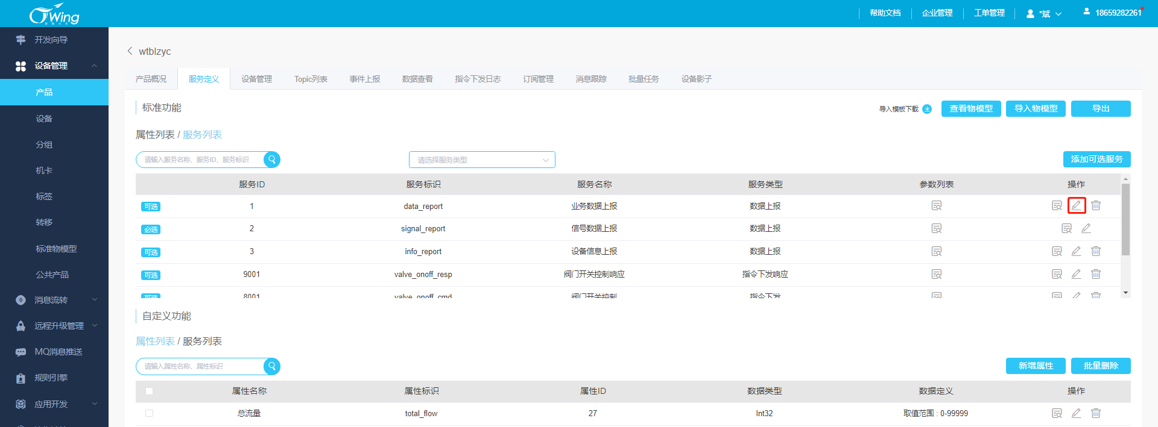Open parameter list for valve_onoff_resp
Image resolution: width=1158 pixels, height=427 pixels.
click(x=936, y=274)
